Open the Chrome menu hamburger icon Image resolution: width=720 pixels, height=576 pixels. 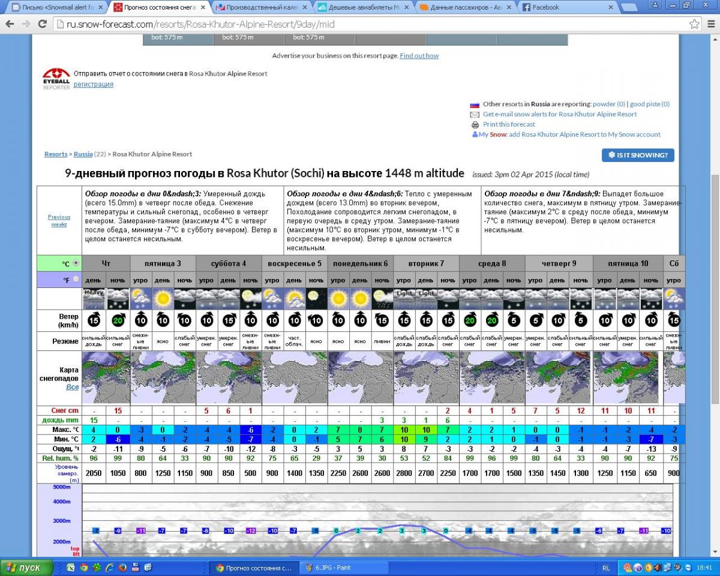pyautogui.click(x=710, y=24)
